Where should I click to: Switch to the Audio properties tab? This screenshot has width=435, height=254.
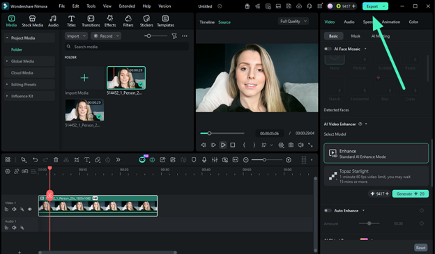click(x=349, y=22)
